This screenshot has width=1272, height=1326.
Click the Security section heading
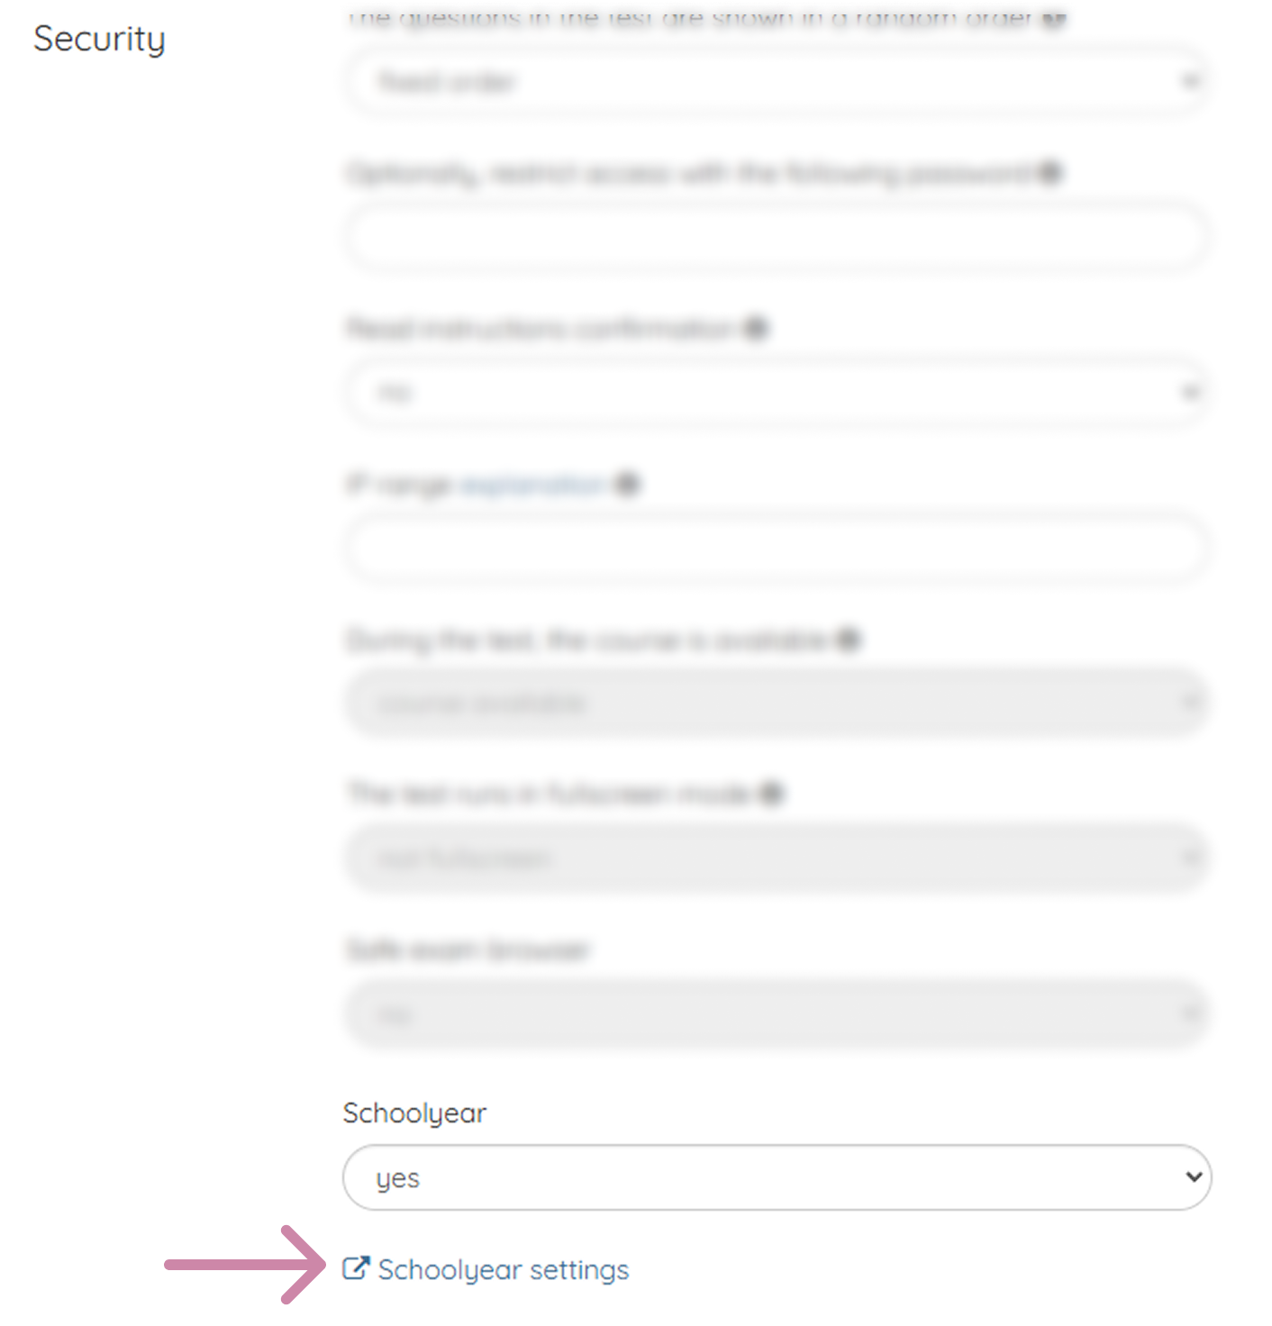(x=99, y=40)
